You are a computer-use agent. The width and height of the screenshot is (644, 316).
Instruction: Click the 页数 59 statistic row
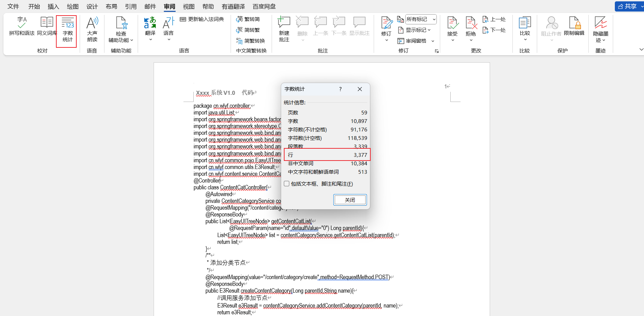pyautogui.click(x=327, y=112)
